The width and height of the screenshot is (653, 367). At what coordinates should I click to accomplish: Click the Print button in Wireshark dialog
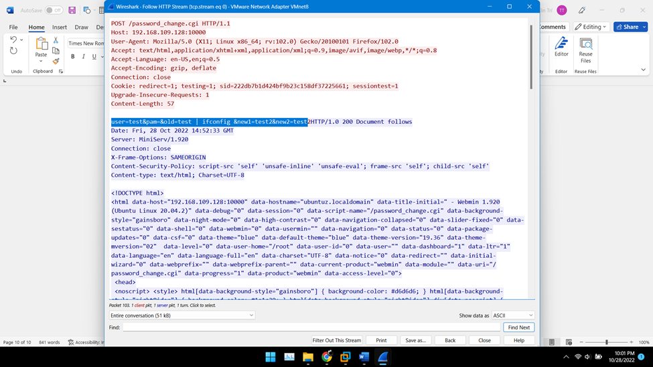click(x=381, y=340)
